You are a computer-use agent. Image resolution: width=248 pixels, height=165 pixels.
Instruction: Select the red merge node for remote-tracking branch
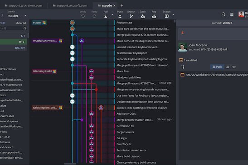96,90
